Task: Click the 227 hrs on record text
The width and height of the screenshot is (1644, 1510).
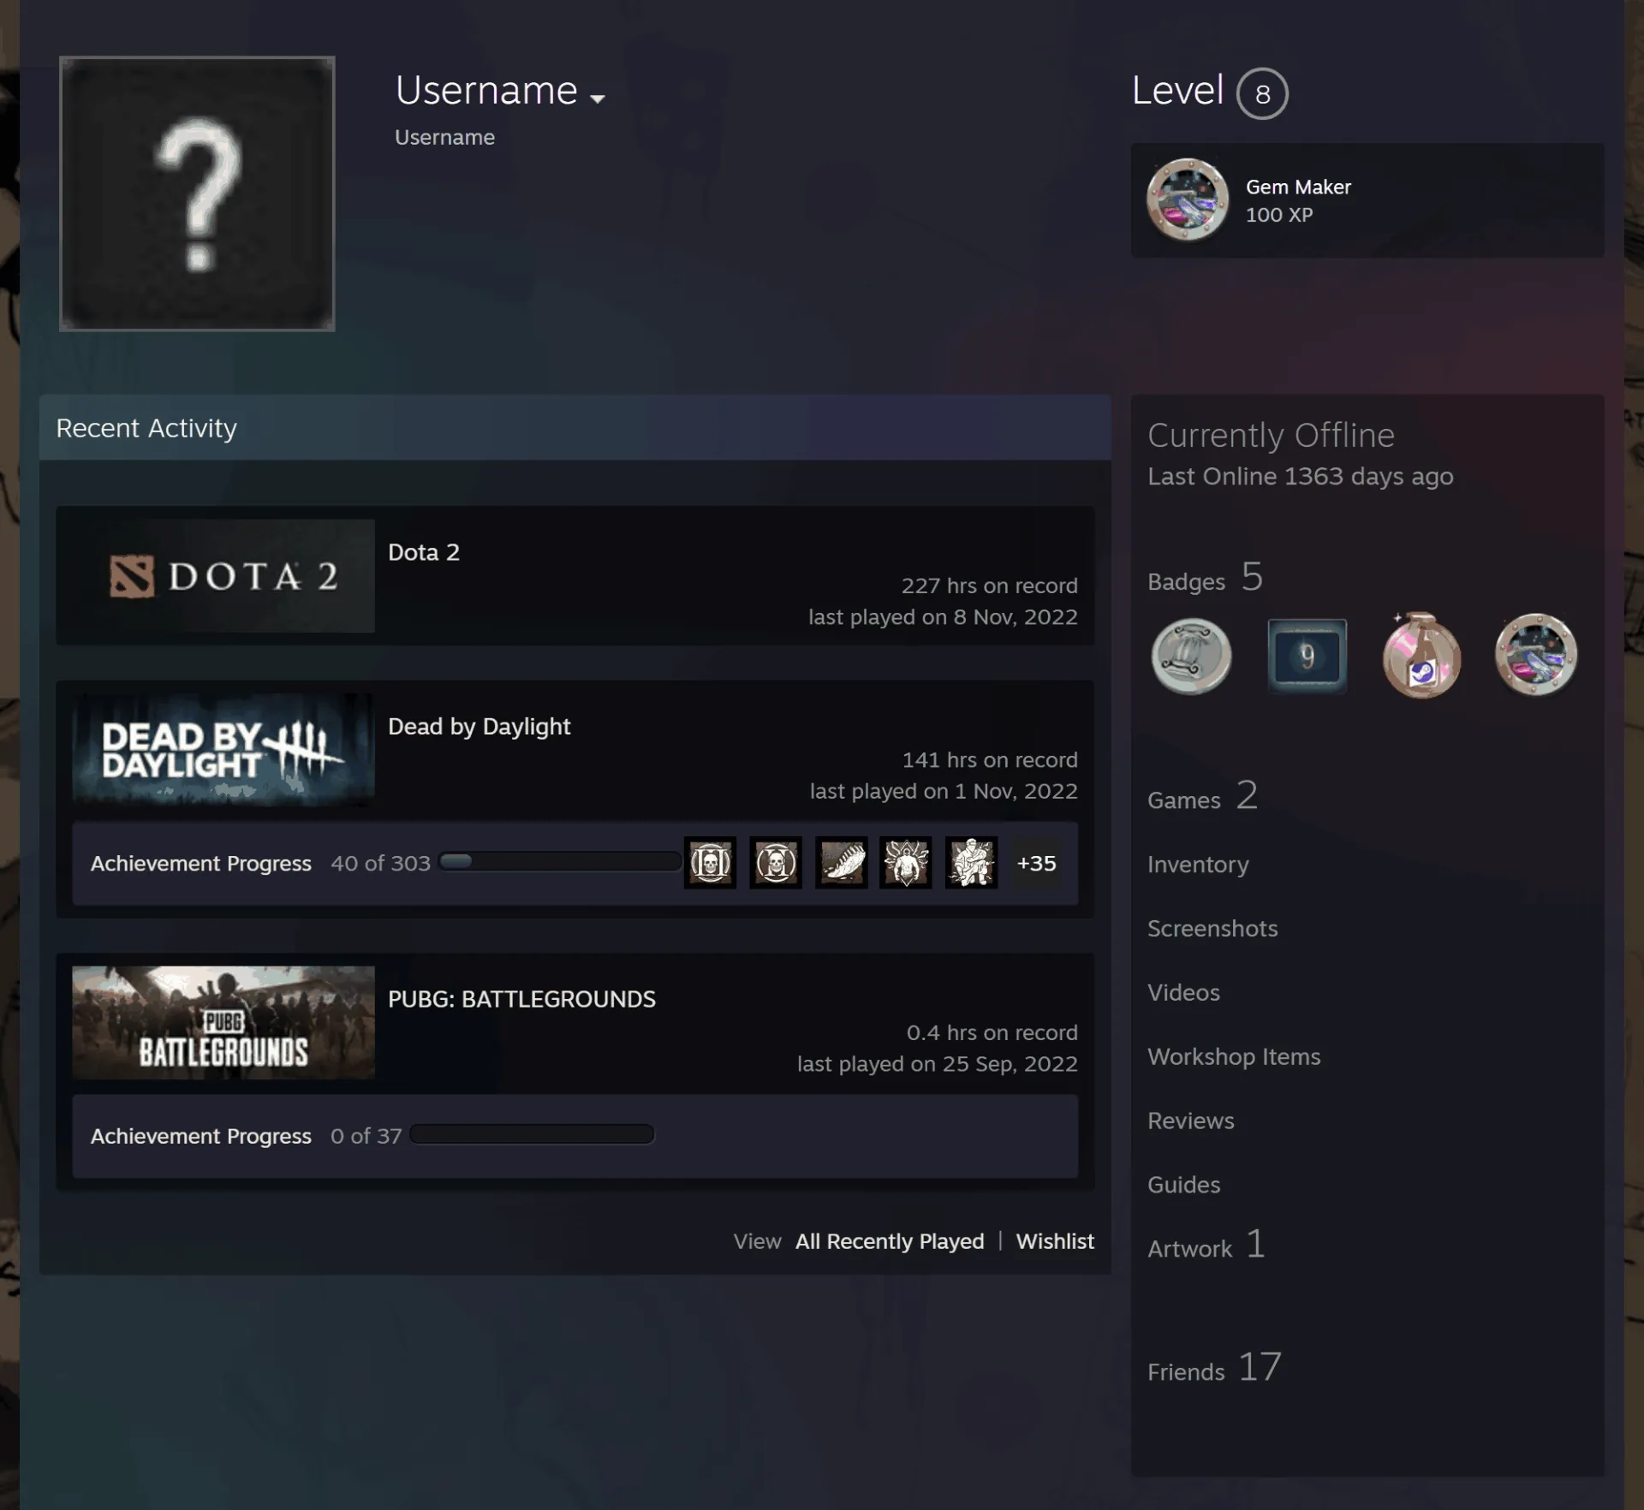Action: (x=989, y=586)
